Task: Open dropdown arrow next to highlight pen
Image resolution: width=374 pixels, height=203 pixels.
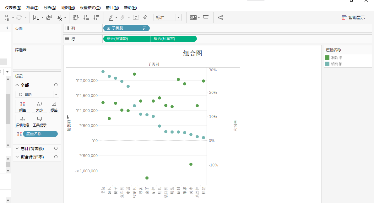Action: (x=116, y=18)
